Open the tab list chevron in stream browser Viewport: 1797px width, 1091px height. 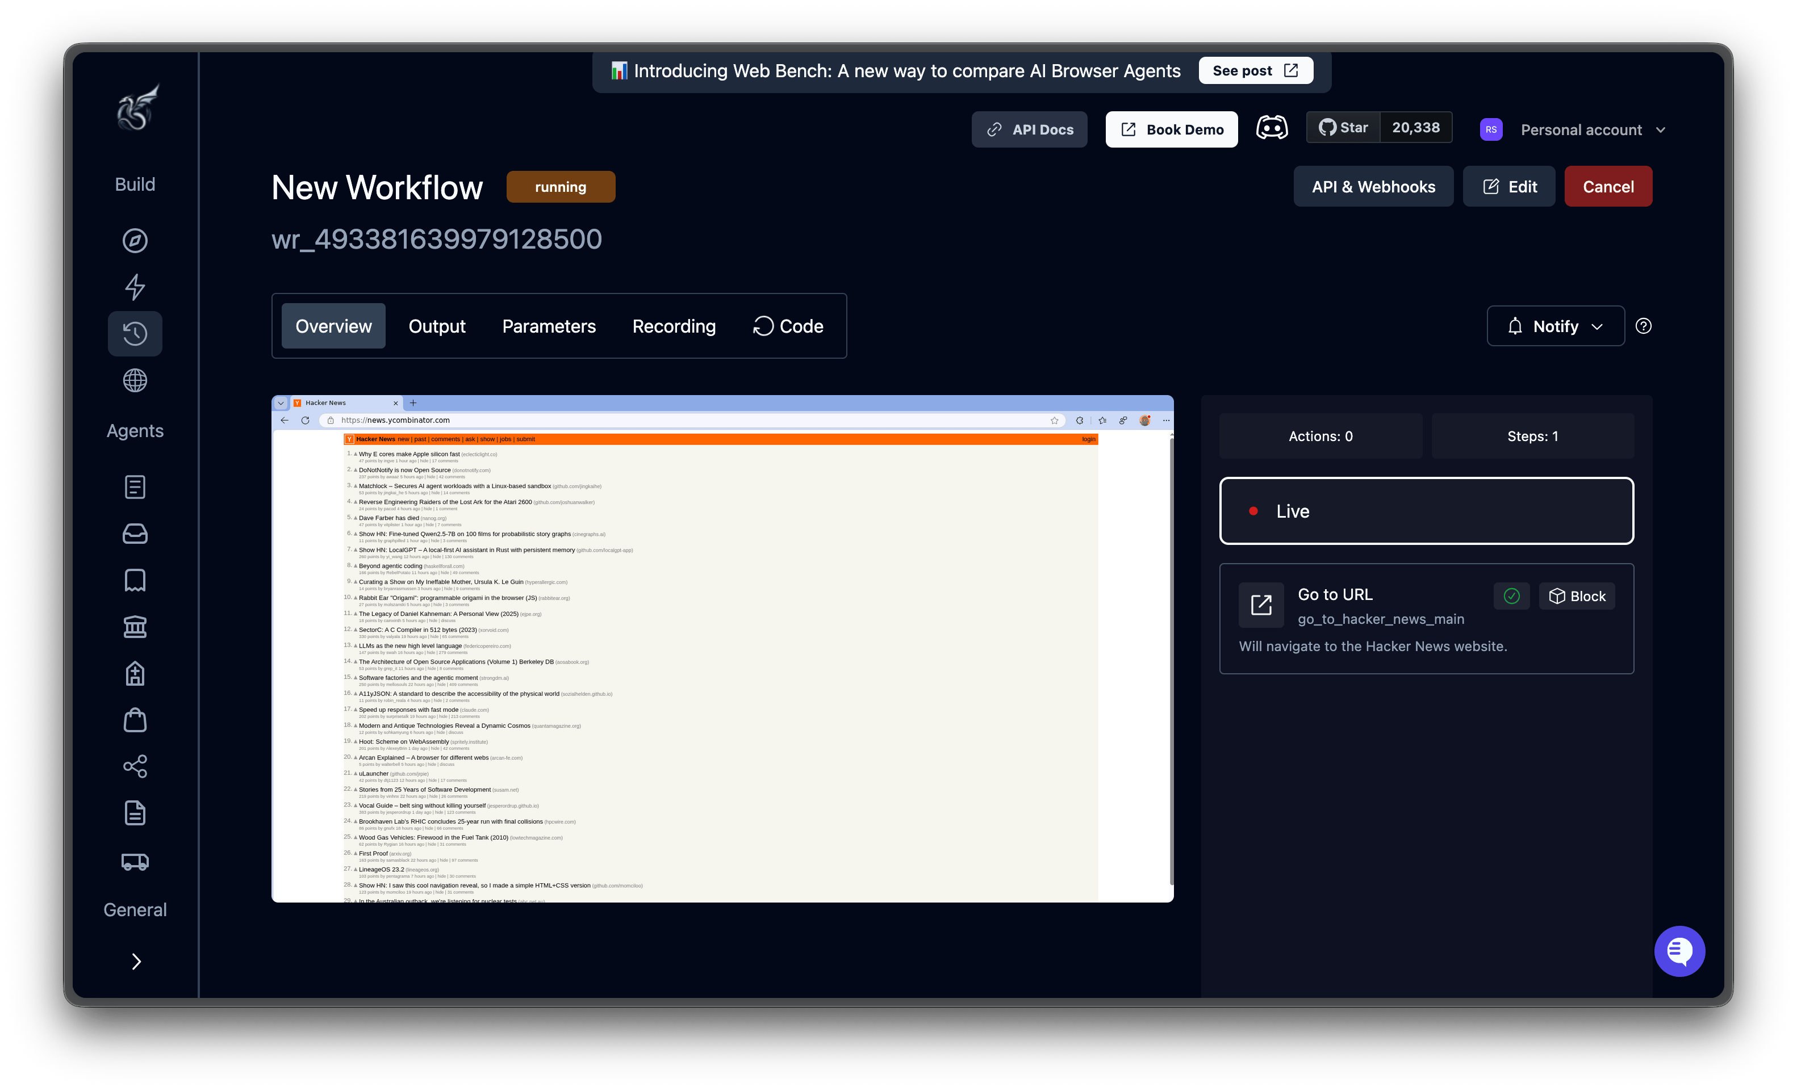tap(281, 403)
